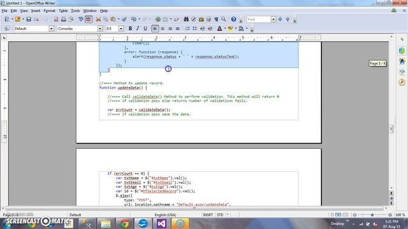This screenshot has height=229, width=408.
Task: Open the Format menu
Action: pos(50,11)
